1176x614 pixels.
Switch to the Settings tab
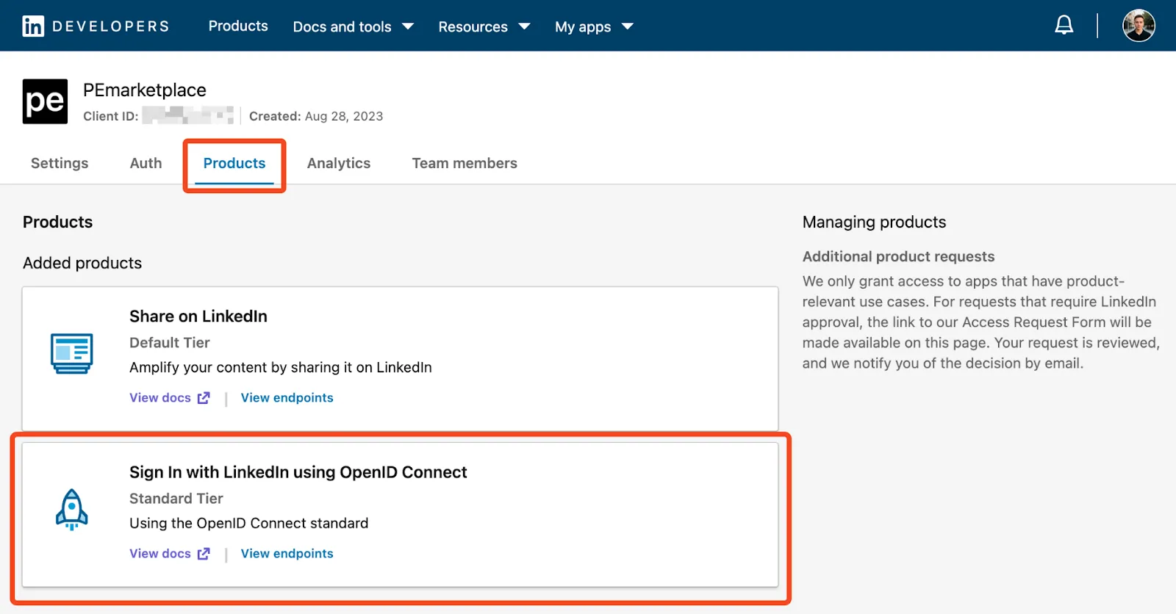pyautogui.click(x=60, y=163)
